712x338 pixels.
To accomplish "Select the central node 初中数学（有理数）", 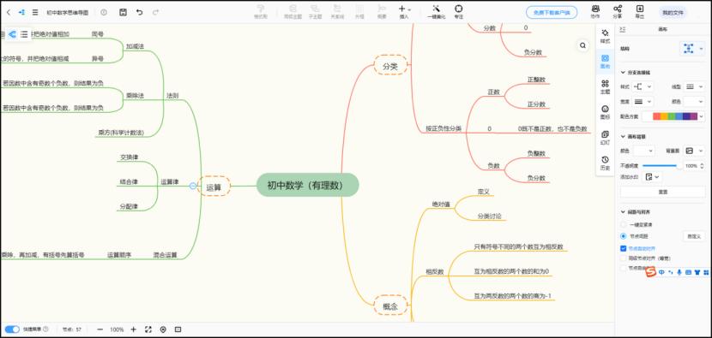I will [x=307, y=185].
